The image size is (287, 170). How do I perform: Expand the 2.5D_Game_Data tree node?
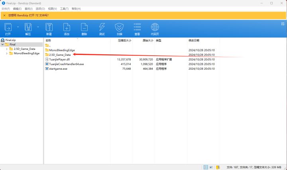click(7, 49)
